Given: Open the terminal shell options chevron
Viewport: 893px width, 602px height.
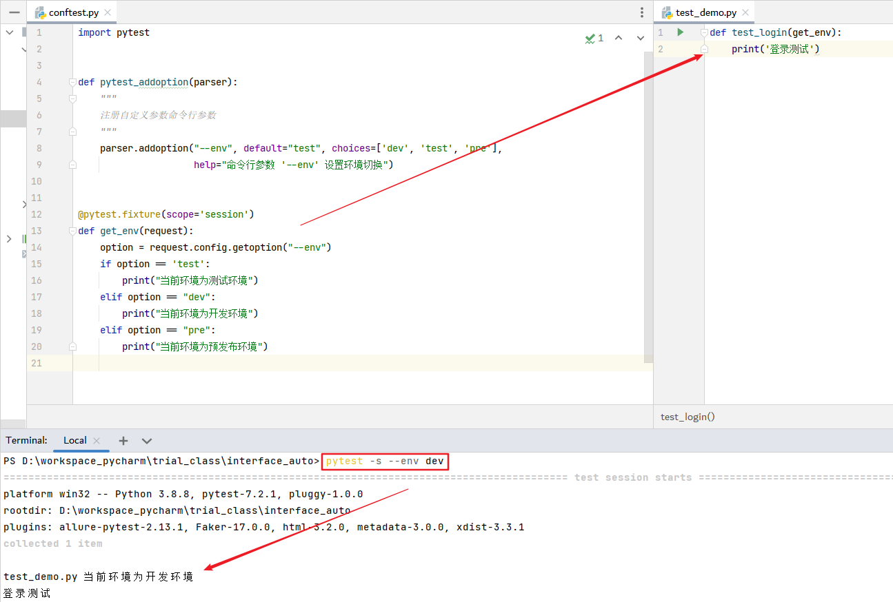Looking at the screenshot, I should click(x=147, y=441).
